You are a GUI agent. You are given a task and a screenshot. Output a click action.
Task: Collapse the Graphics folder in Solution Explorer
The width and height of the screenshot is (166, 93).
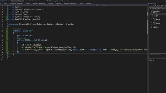(151, 13)
